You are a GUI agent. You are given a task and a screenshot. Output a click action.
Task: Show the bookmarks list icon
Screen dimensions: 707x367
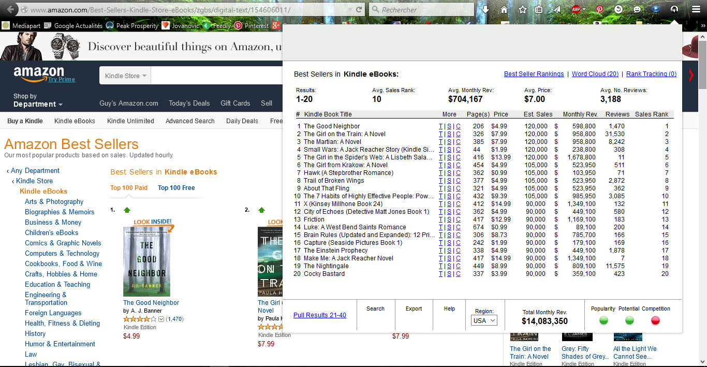(539, 9)
